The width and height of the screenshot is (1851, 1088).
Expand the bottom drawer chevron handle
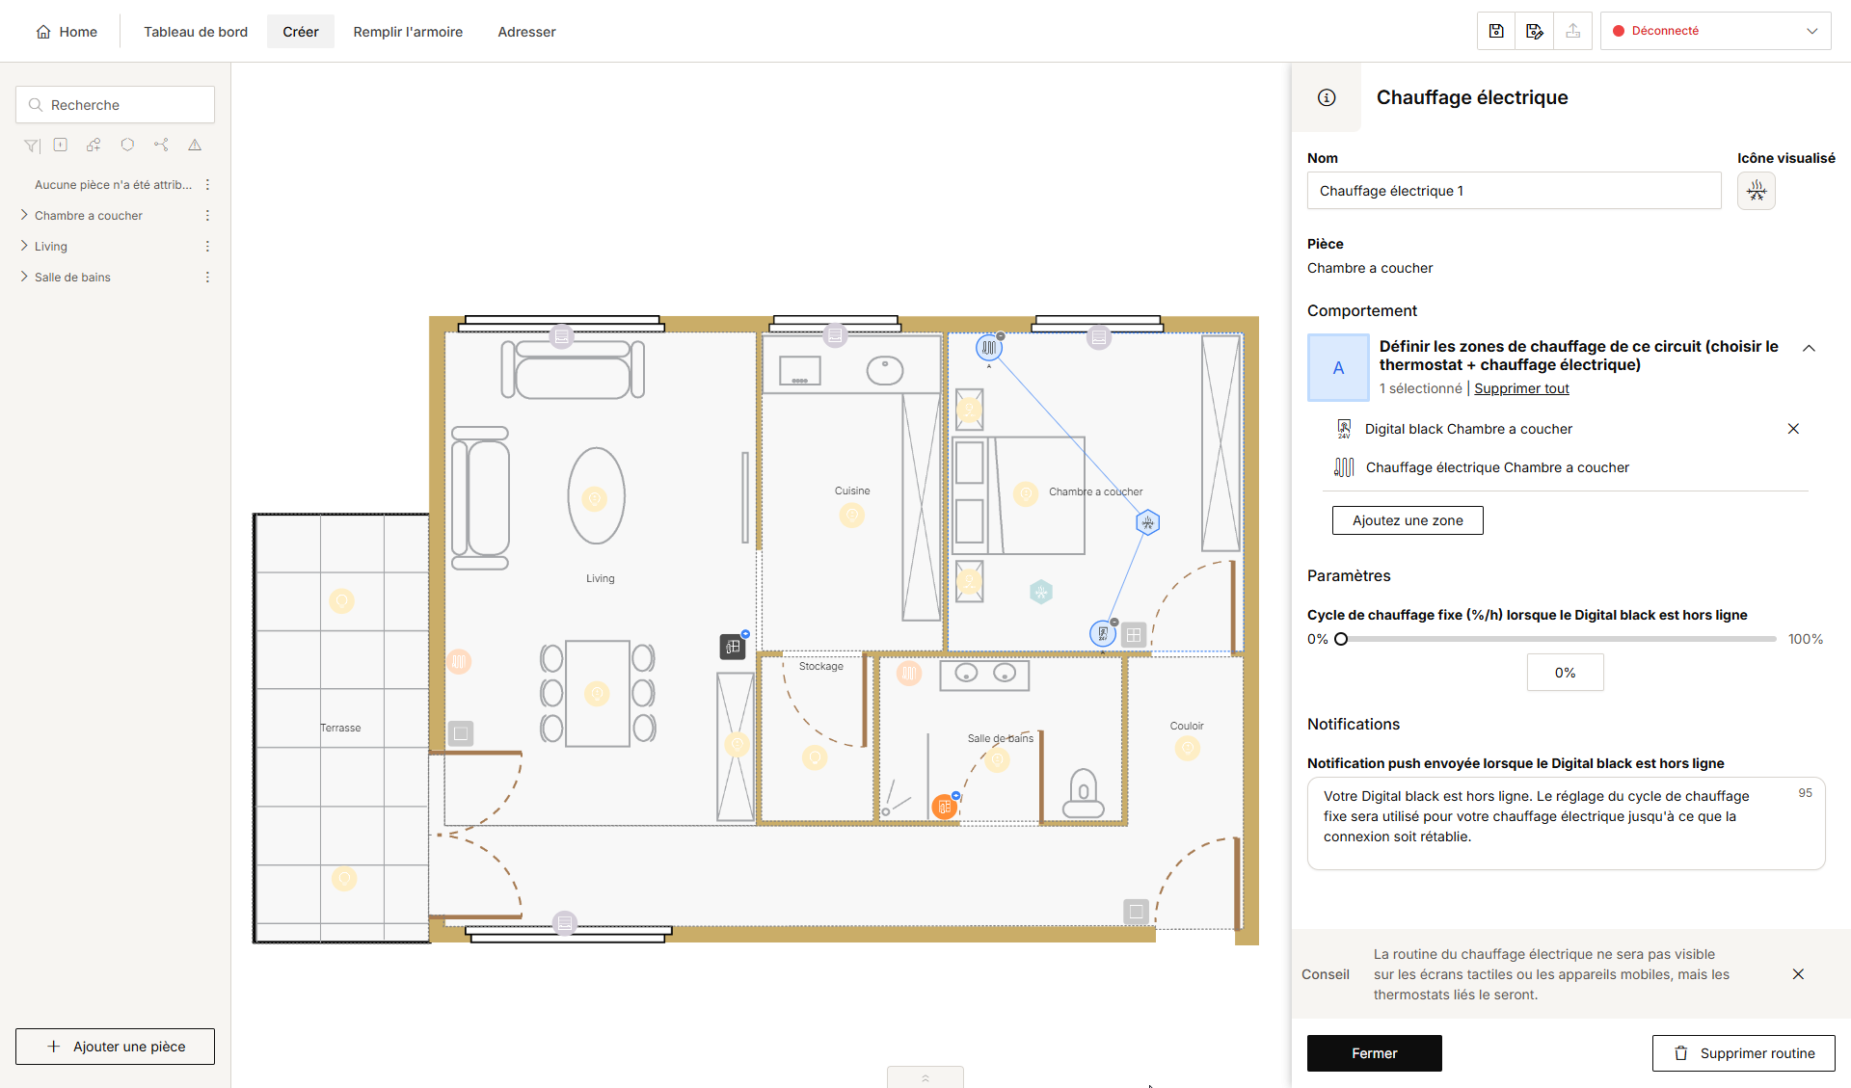pos(925,1077)
